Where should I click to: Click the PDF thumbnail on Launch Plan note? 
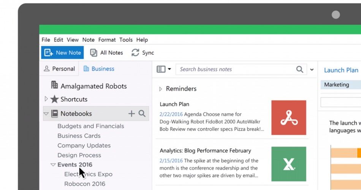coord(289,118)
